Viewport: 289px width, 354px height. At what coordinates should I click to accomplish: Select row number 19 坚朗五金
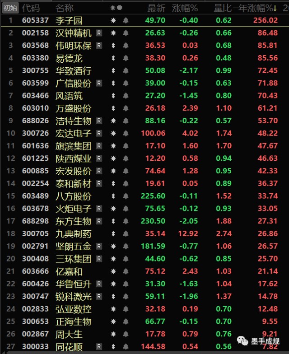(11, 246)
